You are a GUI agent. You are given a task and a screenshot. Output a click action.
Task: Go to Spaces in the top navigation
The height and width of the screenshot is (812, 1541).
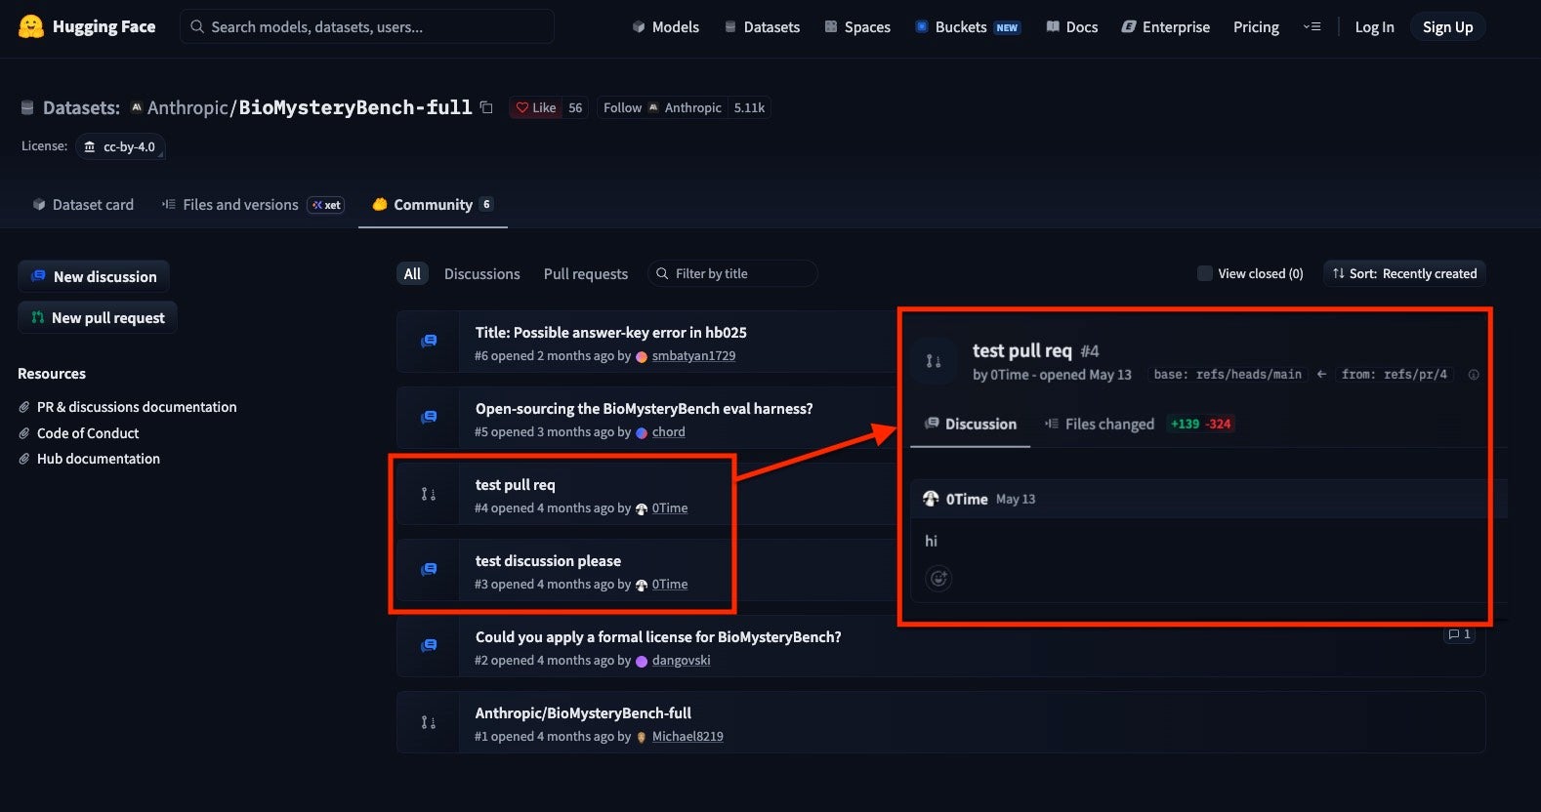coord(857,27)
